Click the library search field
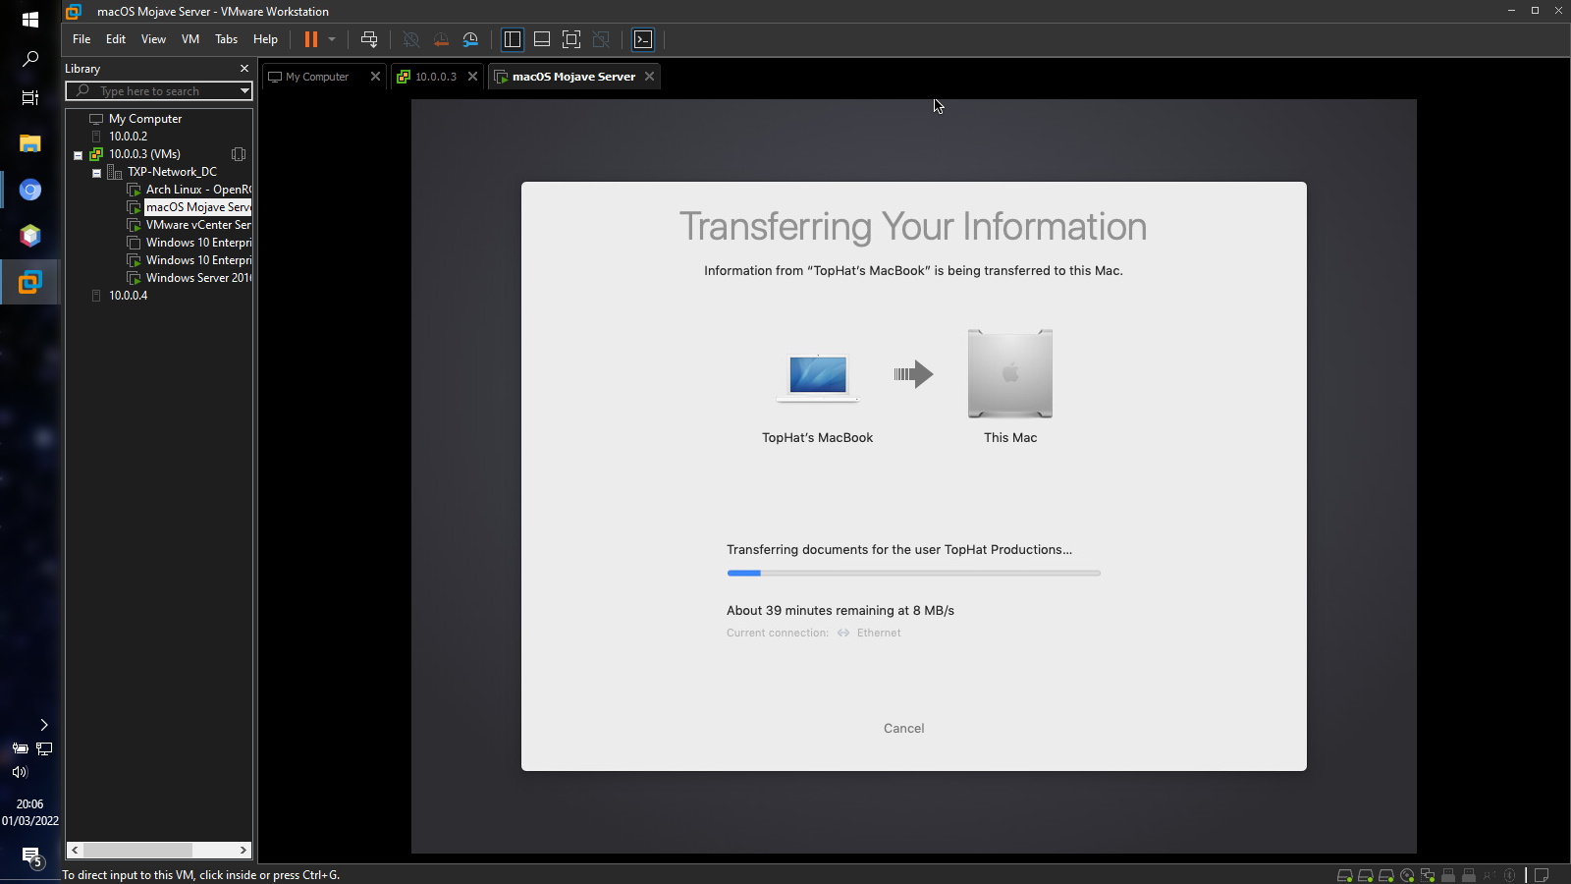The image size is (1571, 884). [x=157, y=91]
